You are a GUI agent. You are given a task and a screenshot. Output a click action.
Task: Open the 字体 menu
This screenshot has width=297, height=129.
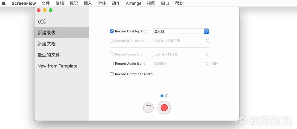click(102, 3)
